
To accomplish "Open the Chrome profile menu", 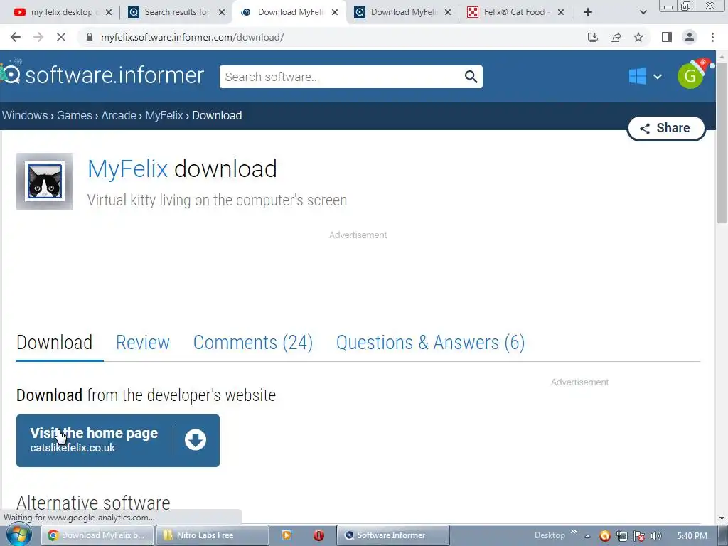I will (690, 37).
